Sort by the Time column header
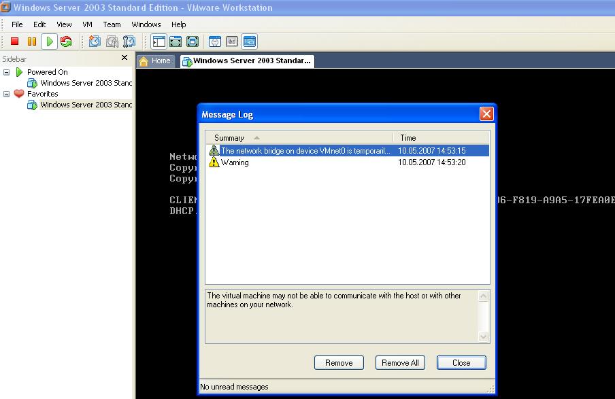This screenshot has height=399, width=615. click(440, 137)
